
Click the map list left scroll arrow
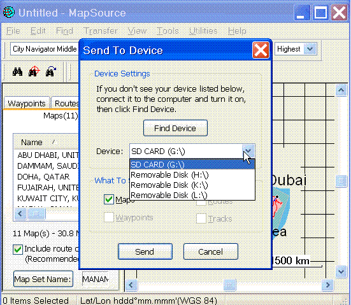coord(20,213)
